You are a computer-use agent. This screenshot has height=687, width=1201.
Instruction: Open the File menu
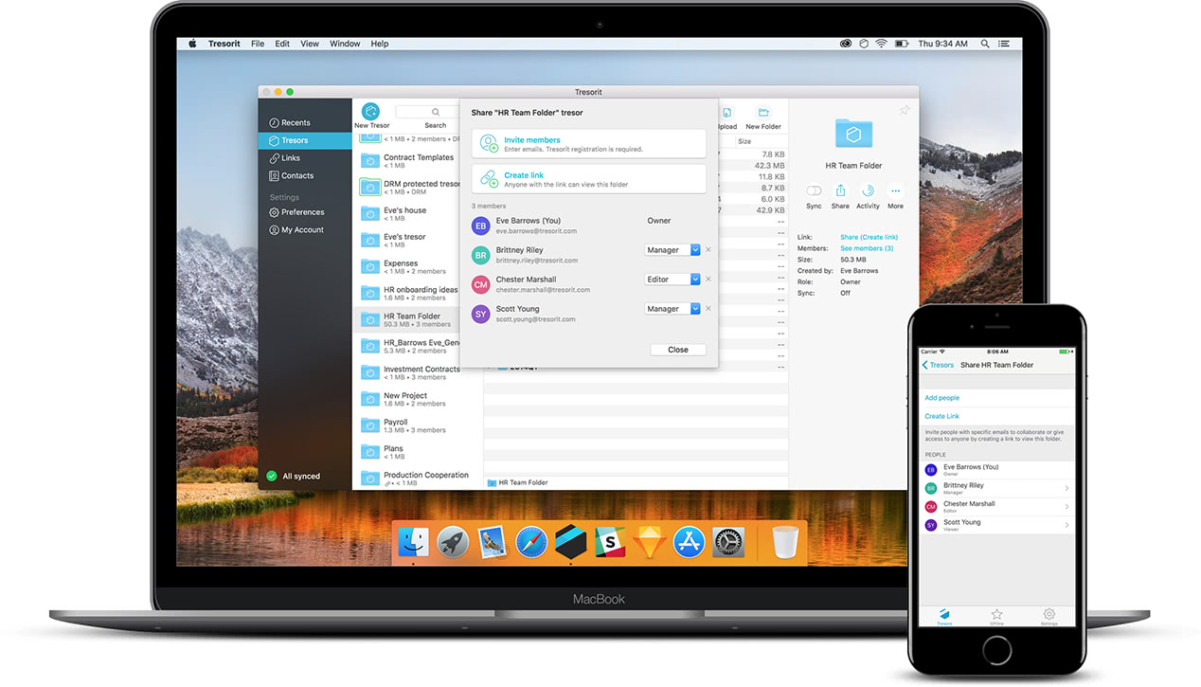258,44
